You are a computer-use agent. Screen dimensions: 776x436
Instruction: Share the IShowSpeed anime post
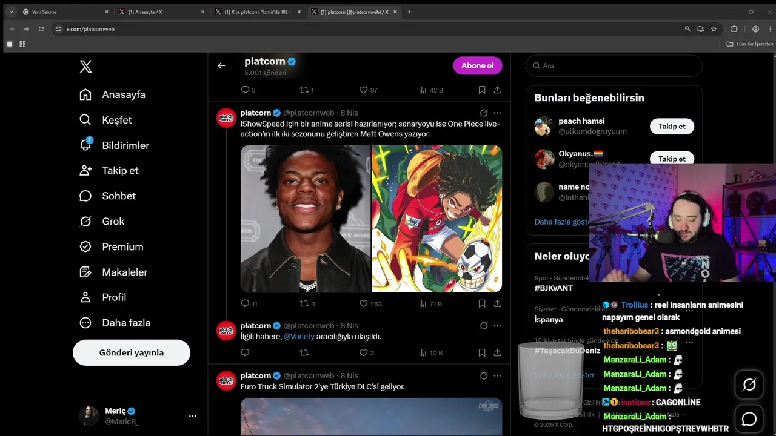(x=497, y=303)
